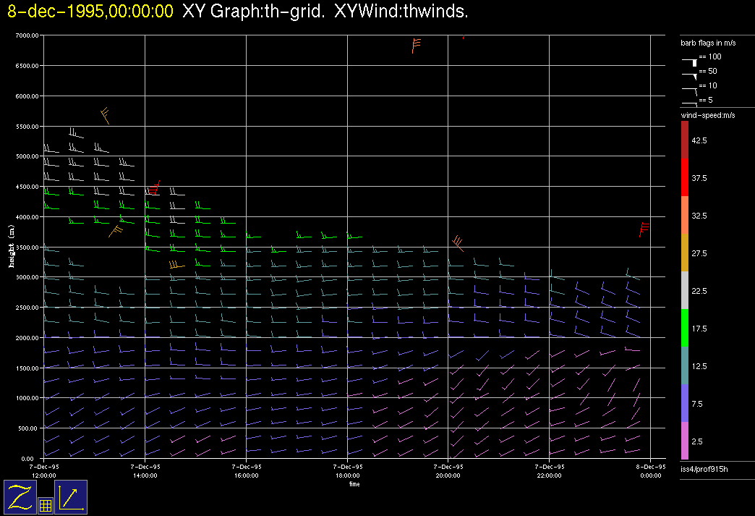The height and width of the screenshot is (516, 755).
Task: Select the pink 2.5 m/s color band
Action: click(685, 441)
